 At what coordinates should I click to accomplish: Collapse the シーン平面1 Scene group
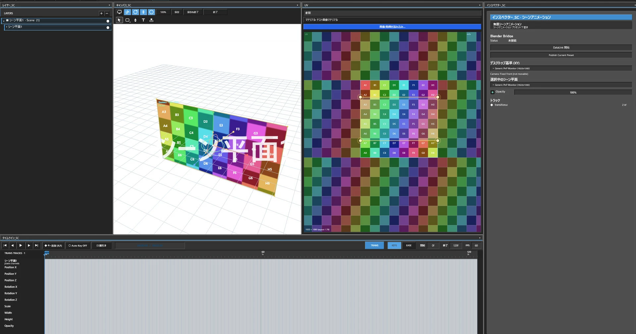pyautogui.click(x=4, y=21)
